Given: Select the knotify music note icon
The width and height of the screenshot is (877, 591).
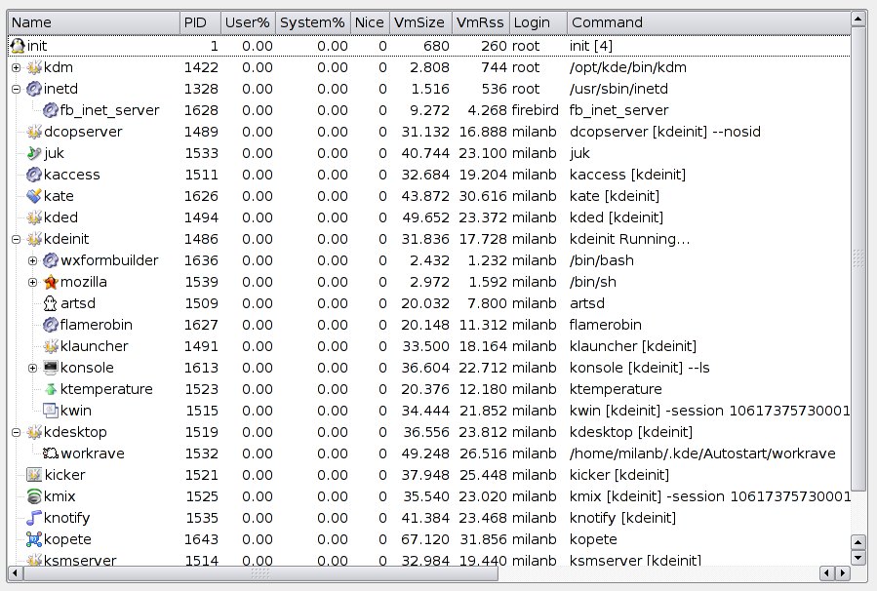Looking at the screenshot, I should [x=35, y=518].
